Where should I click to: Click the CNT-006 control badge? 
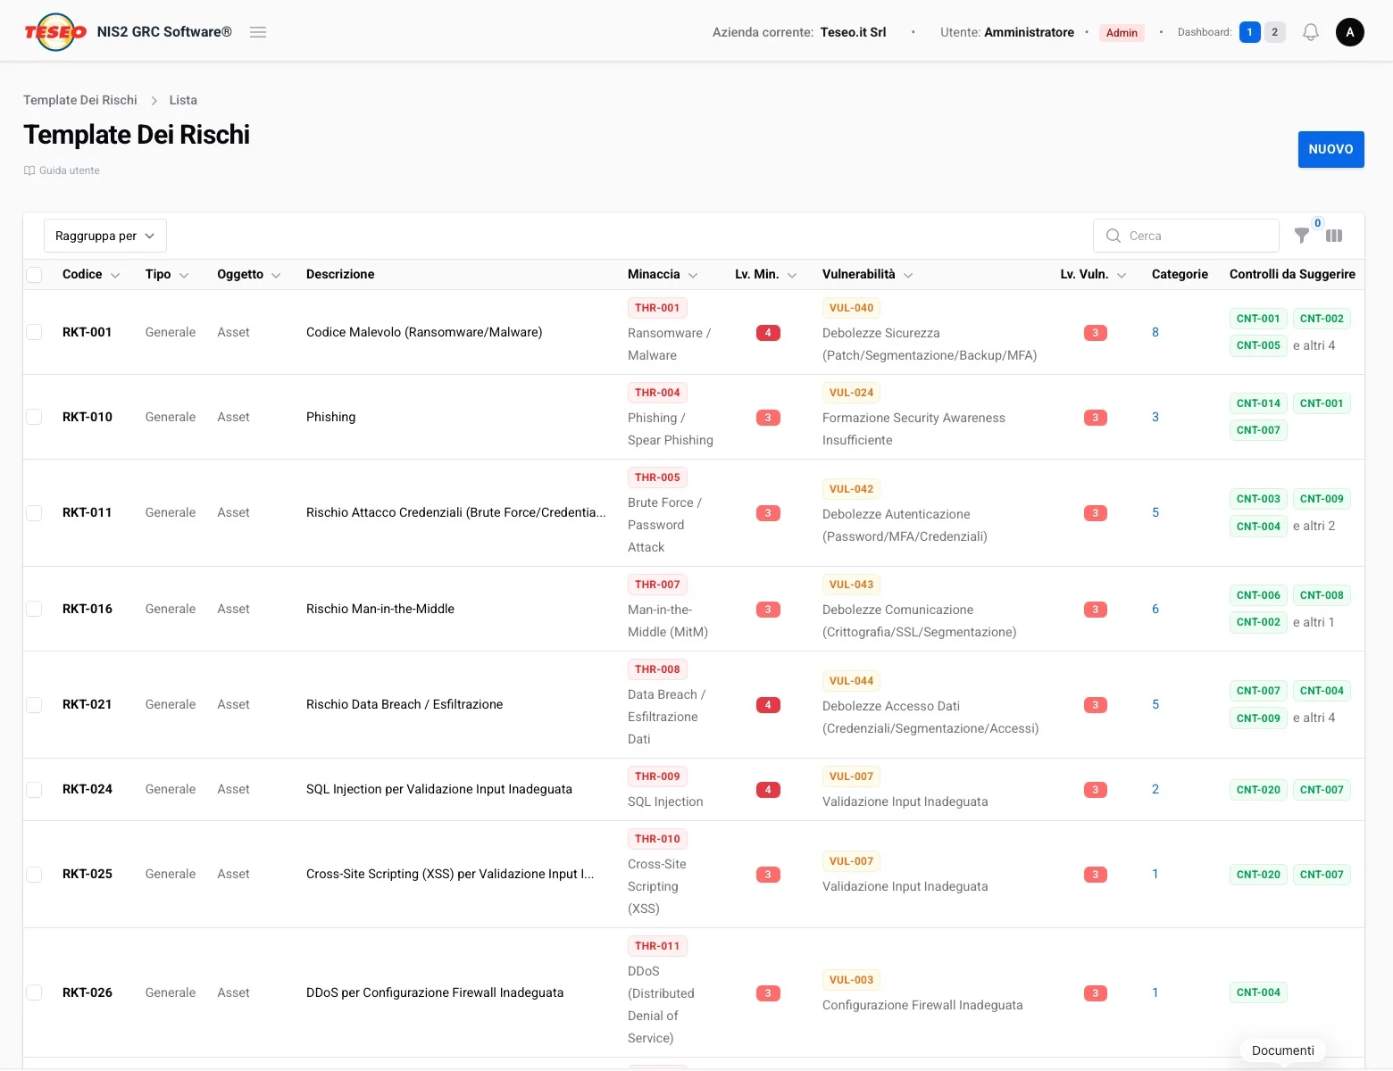pyautogui.click(x=1258, y=595)
